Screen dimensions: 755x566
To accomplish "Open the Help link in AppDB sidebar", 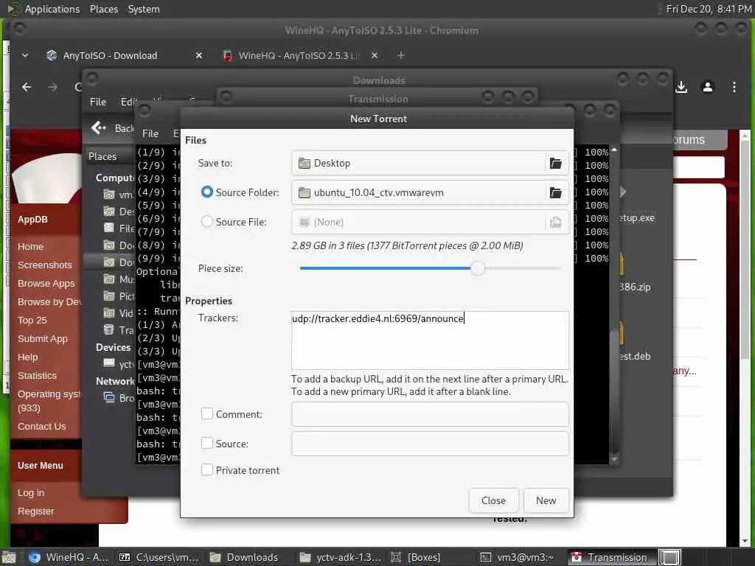I will pos(27,357).
